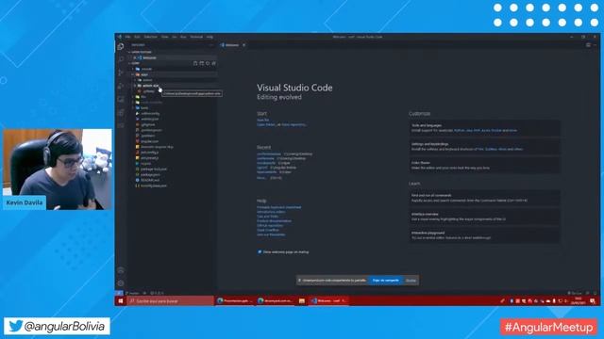The height and width of the screenshot is (339, 604).
Task: Open the Edit menu
Action: (137, 37)
